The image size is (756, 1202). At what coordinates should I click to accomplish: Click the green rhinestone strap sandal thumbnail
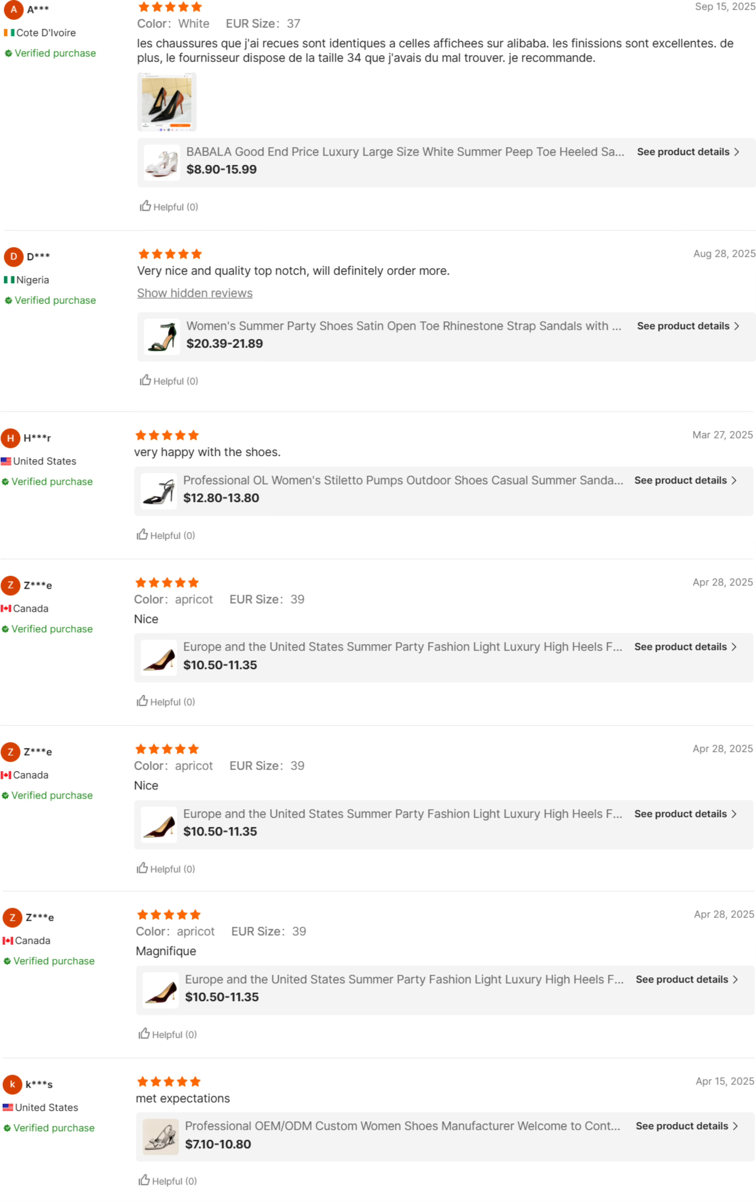pos(162,337)
